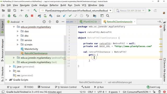
Task: Open the 6: Logcat tool window
Action: 13,87
